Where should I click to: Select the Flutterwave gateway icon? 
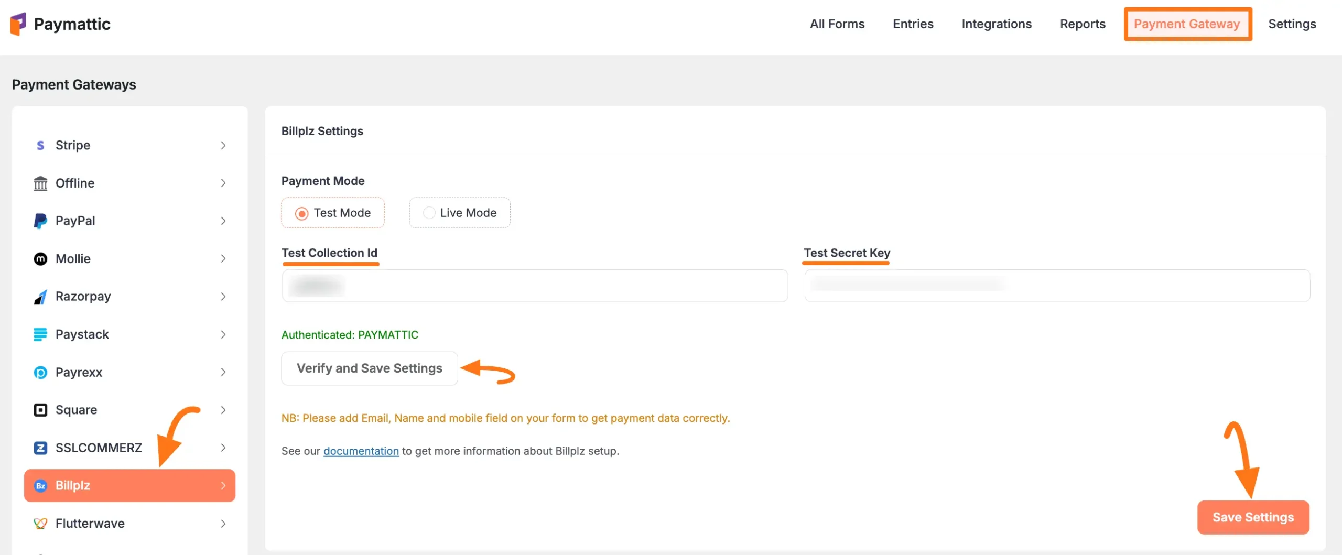[40, 523]
